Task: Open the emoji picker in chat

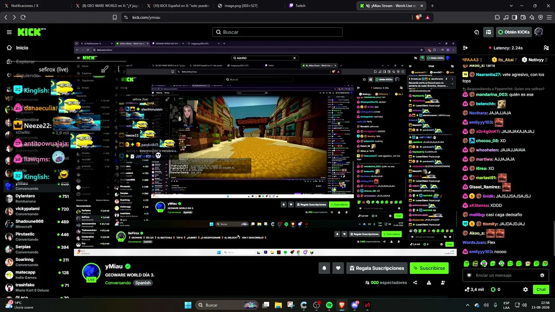Action: click(542, 275)
